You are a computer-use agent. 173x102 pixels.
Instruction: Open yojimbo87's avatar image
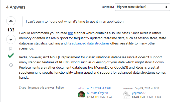coord(126,95)
